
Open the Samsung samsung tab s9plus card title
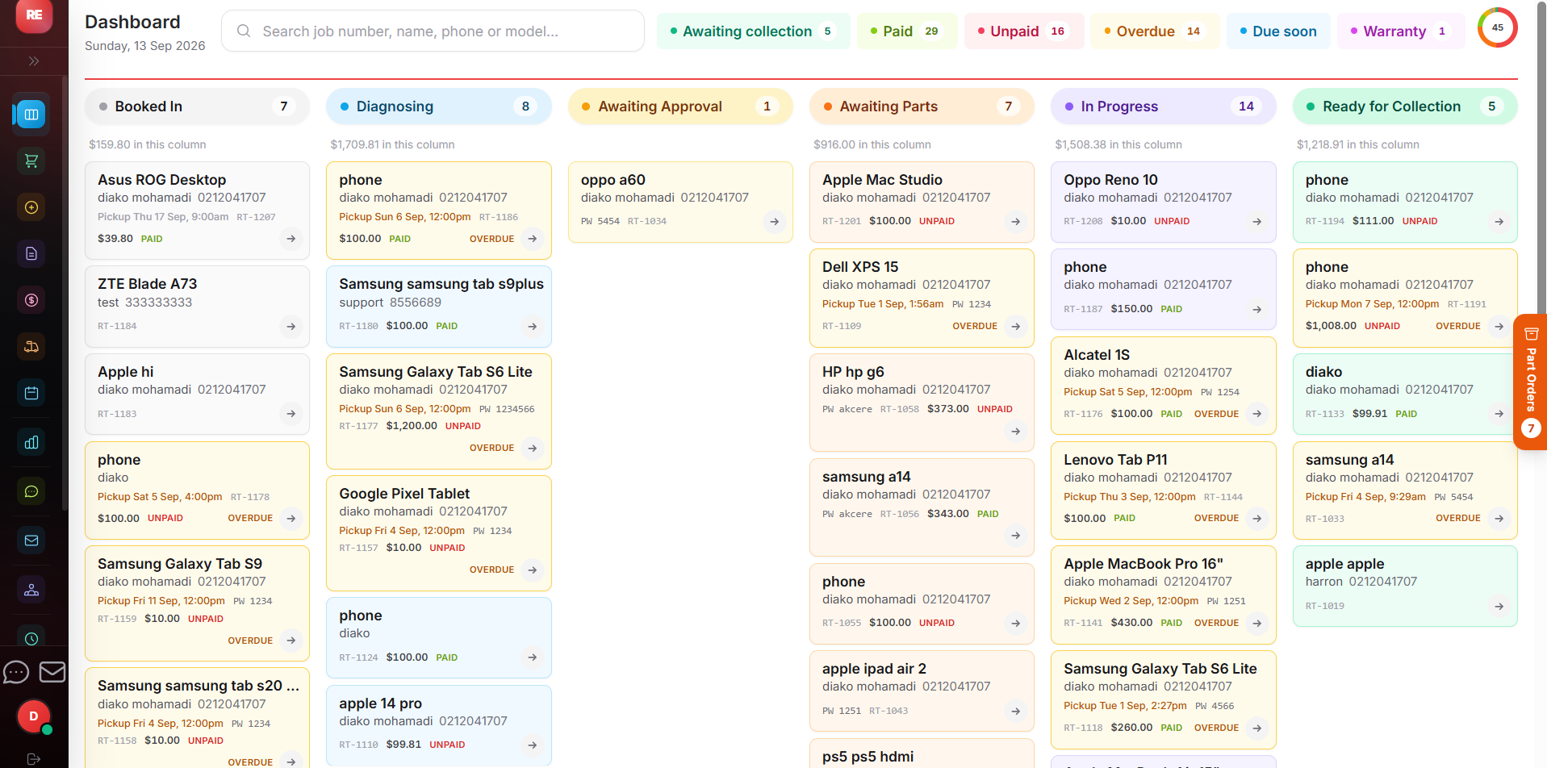coord(441,284)
